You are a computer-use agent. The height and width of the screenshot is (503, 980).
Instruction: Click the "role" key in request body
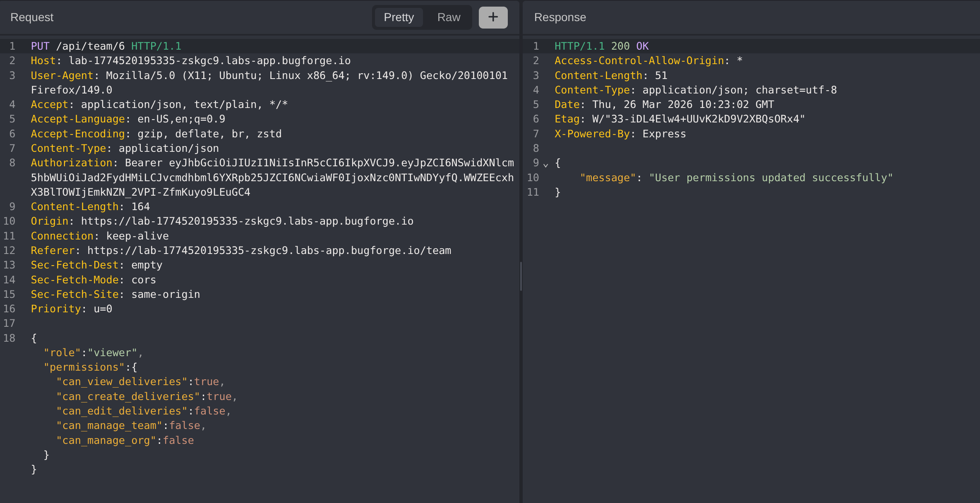[62, 353]
